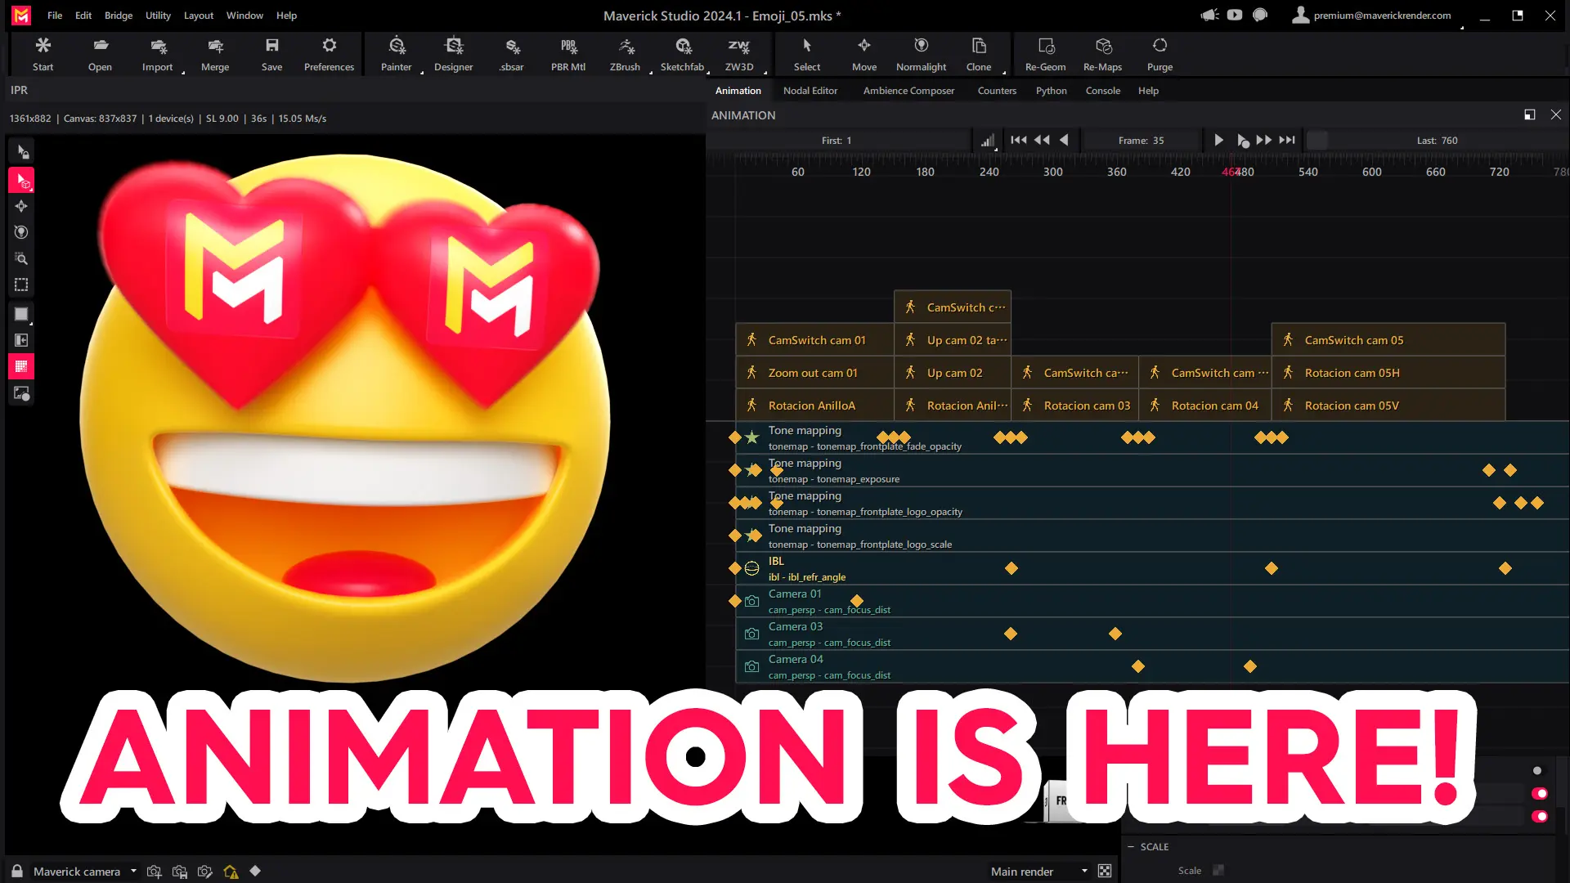Click the Re-Geom toolbar button

[x=1044, y=53]
